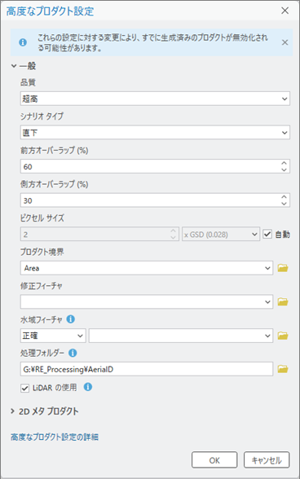
Task: Click the キャンセル button
Action: pyautogui.click(x=267, y=460)
